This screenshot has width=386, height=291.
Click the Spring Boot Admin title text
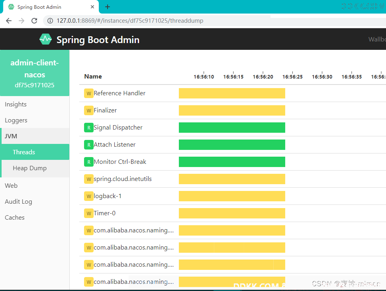tap(98, 40)
